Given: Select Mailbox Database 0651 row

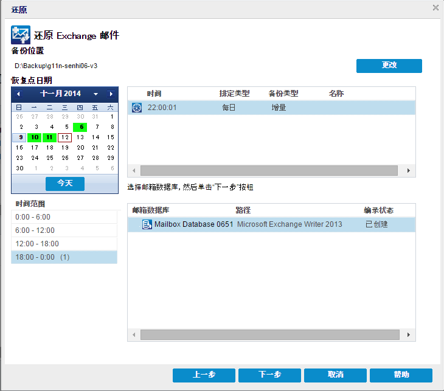Looking at the screenshot, I should [271, 224].
